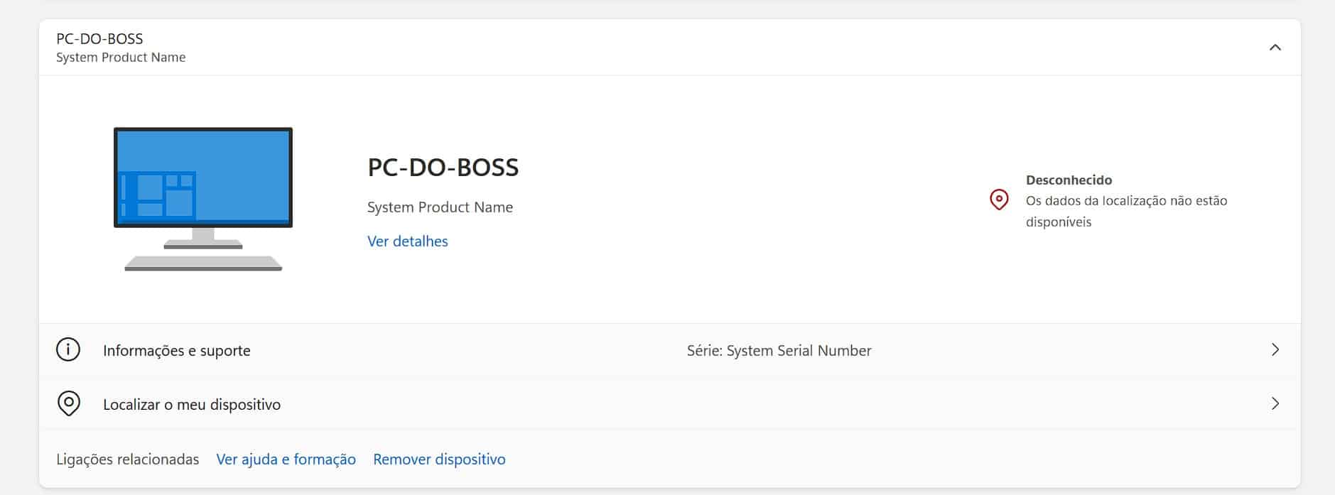
Task: Click the Remover dispositivo link
Action: click(x=439, y=459)
